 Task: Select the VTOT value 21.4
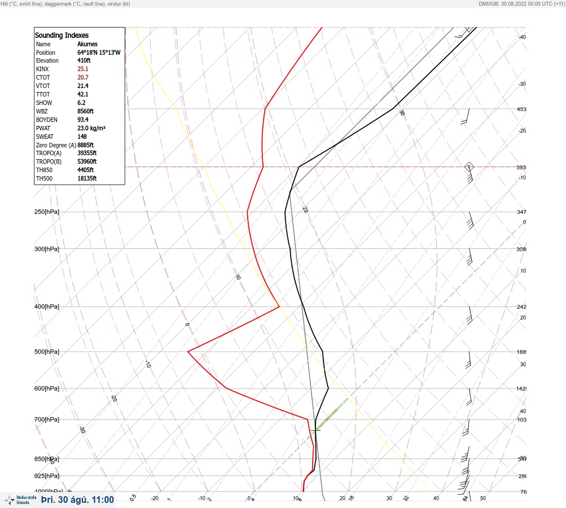pyautogui.click(x=82, y=86)
